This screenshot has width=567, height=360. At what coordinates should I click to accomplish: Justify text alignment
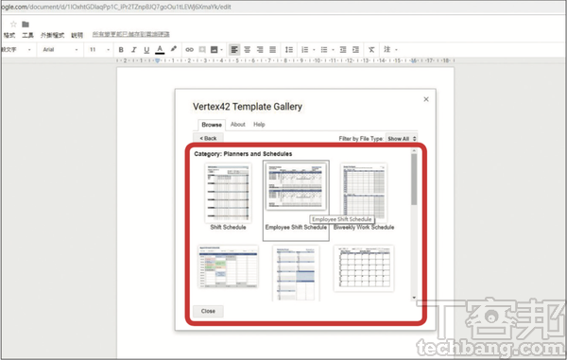click(273, 49)
